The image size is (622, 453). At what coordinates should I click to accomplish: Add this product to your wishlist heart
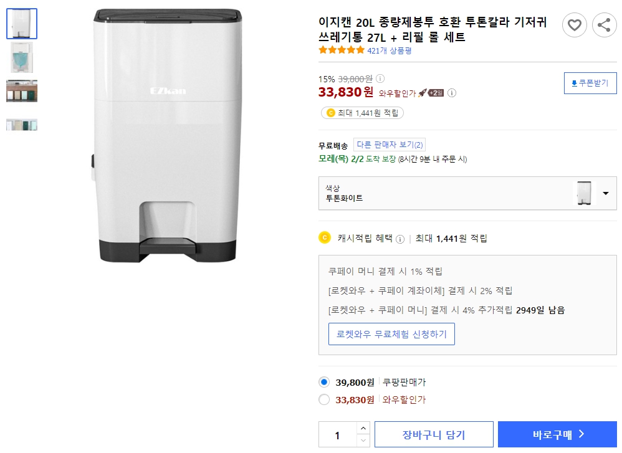point(574,25)
